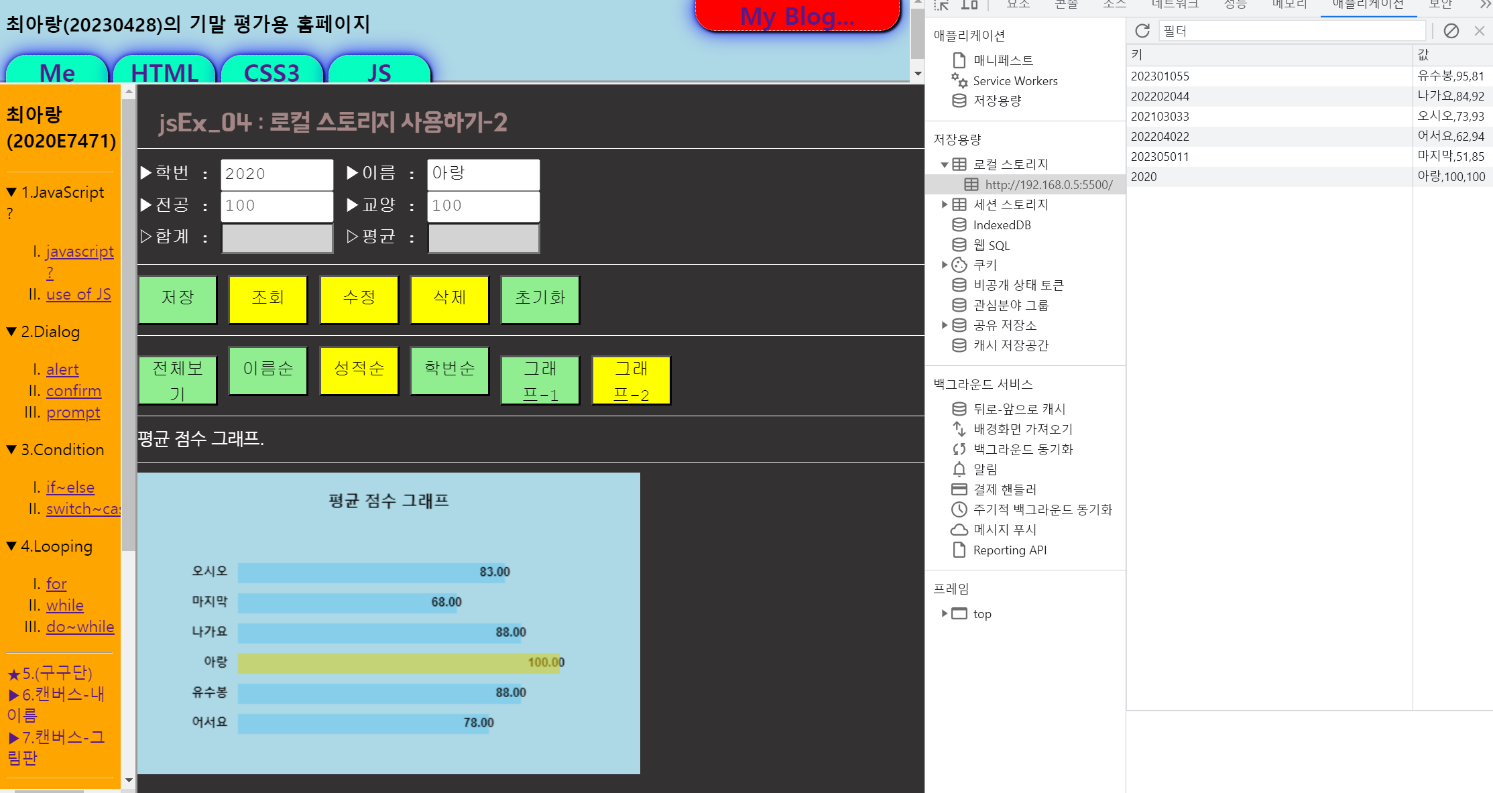Open 주기적 백그라운드 동기화 clock item
This screenshot has width=1493, height=793.
click(1042, 509)
